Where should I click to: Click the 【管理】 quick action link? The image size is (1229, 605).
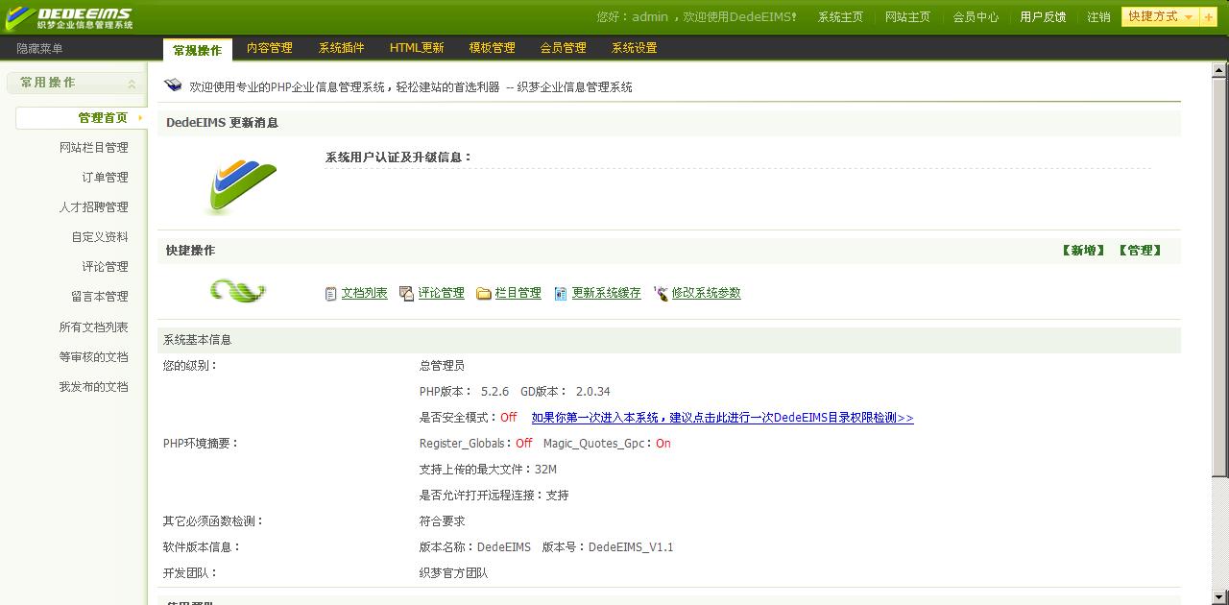[1140, 251]
